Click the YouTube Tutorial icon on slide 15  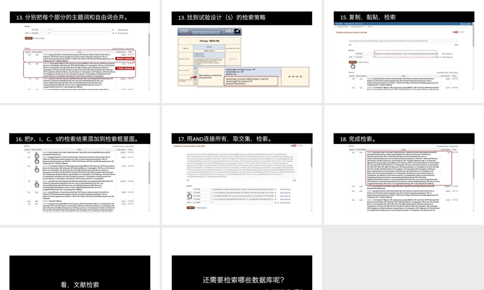[x=456, y=32]
